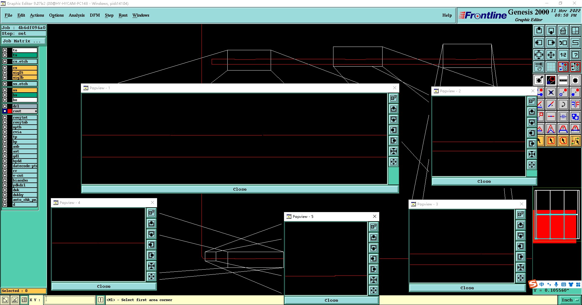Toggle the checkbox for layer cs.etch
This screenshot has height=305, width=582.
[x=5, y=61]
